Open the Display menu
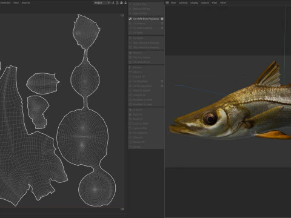 tap(194, 2)
